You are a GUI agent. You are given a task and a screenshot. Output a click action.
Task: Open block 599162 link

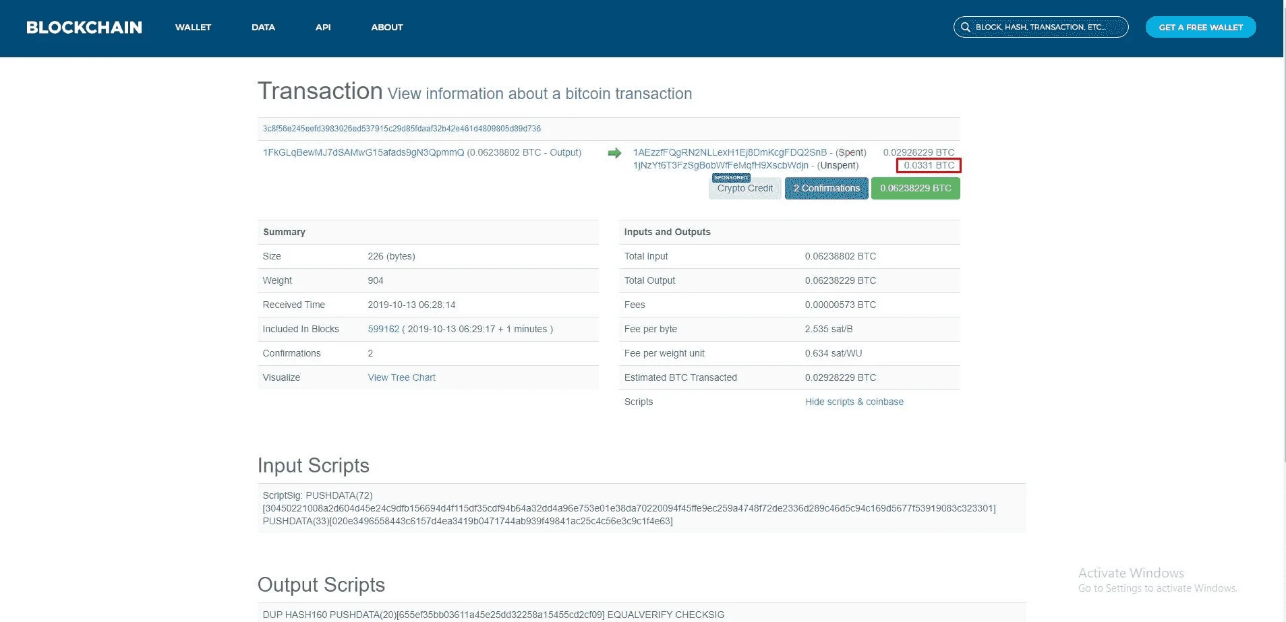(384, 329)
